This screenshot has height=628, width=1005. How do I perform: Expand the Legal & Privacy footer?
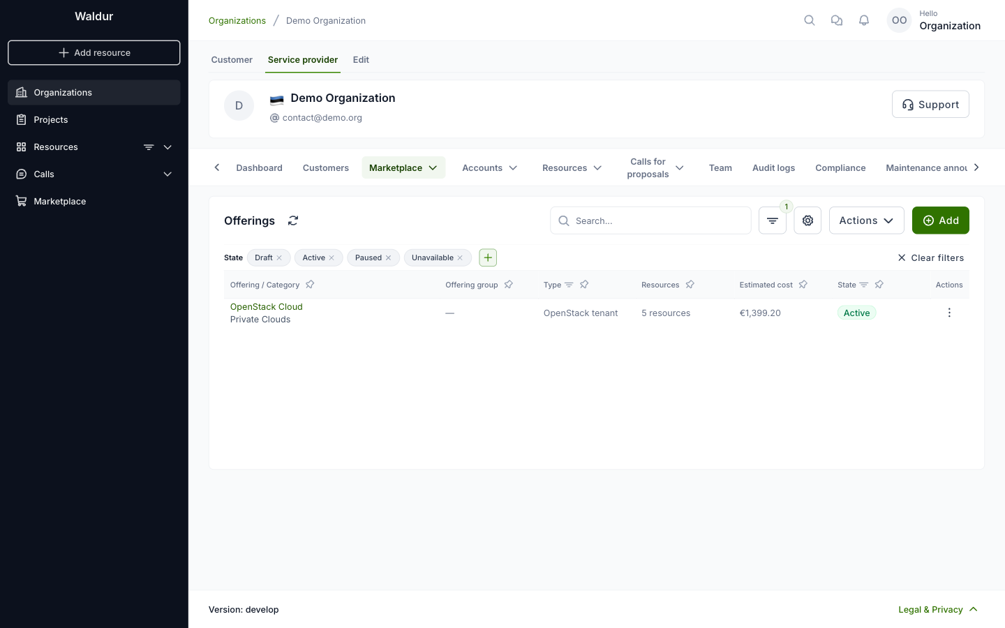(x=938, y=609)
